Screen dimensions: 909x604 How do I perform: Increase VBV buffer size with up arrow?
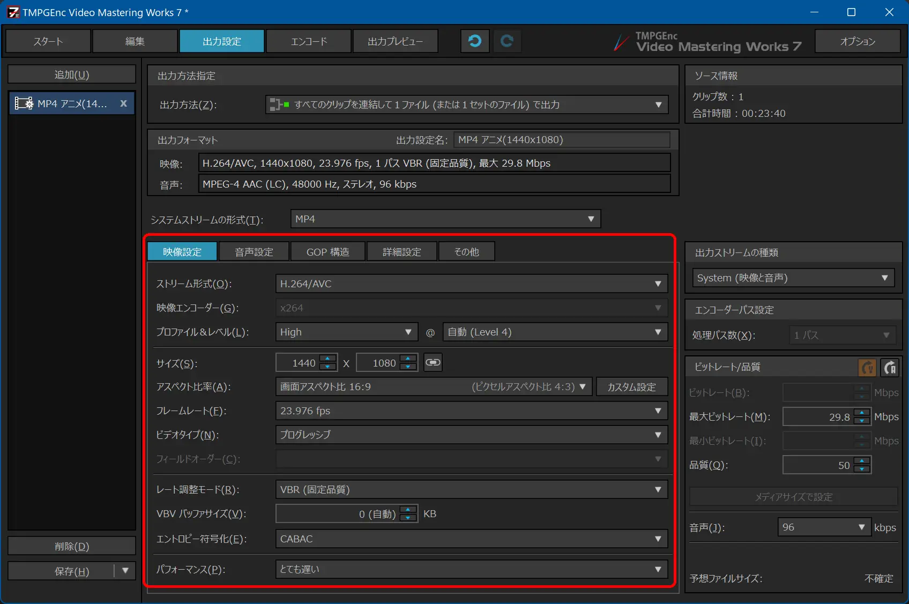408,509
